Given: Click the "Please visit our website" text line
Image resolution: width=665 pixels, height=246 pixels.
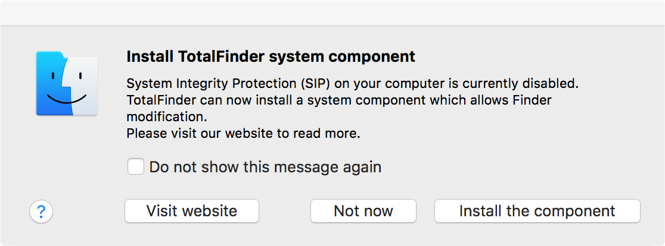Looking at the screenshot, I should pyautogui.click(x=243, y=134).
